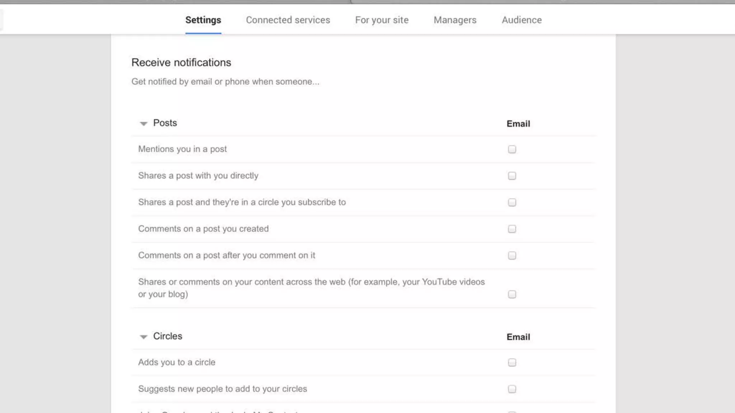Enable email for suggested new people
735x413 pixels.
[x=512, y=389]
